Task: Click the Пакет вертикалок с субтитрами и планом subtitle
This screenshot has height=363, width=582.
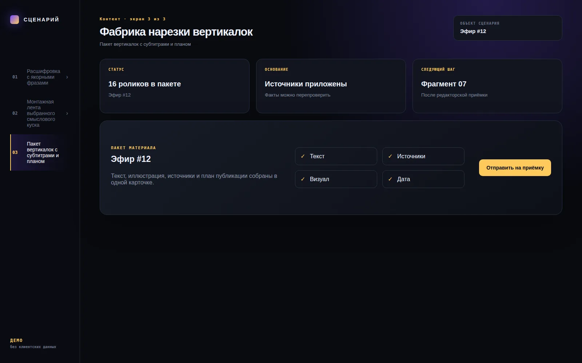Action: pos(145,44)
